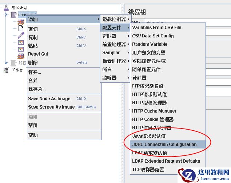Screen dimensions: 231x183
Task: Select HTTP信息头管理器 item
Action: pyautogui.click(x=168, y=128)
